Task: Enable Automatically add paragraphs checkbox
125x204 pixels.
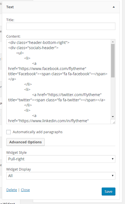Action: click(8, 132)
